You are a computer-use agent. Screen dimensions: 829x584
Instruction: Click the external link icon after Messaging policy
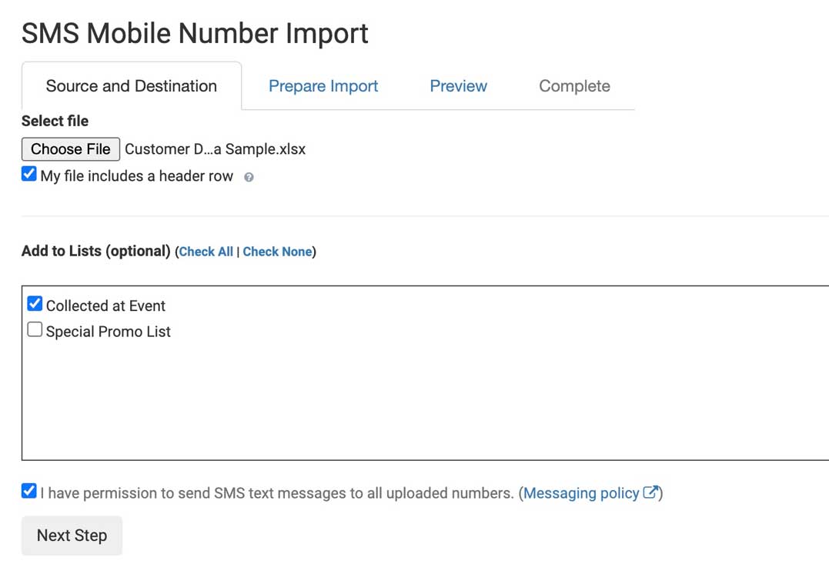[x=651, y=493]
